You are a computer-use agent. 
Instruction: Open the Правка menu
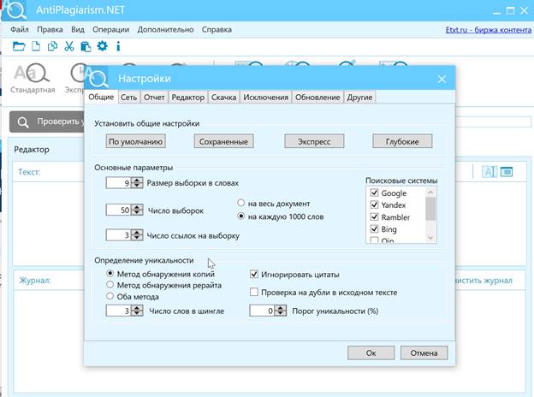click(x=50, y=30)
